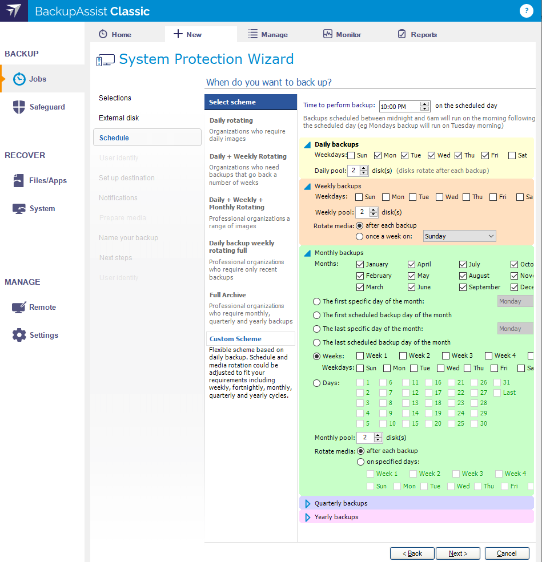542x562 pixels.
Task: Click the Safeguard shield icon
Action: pos(19,107)
